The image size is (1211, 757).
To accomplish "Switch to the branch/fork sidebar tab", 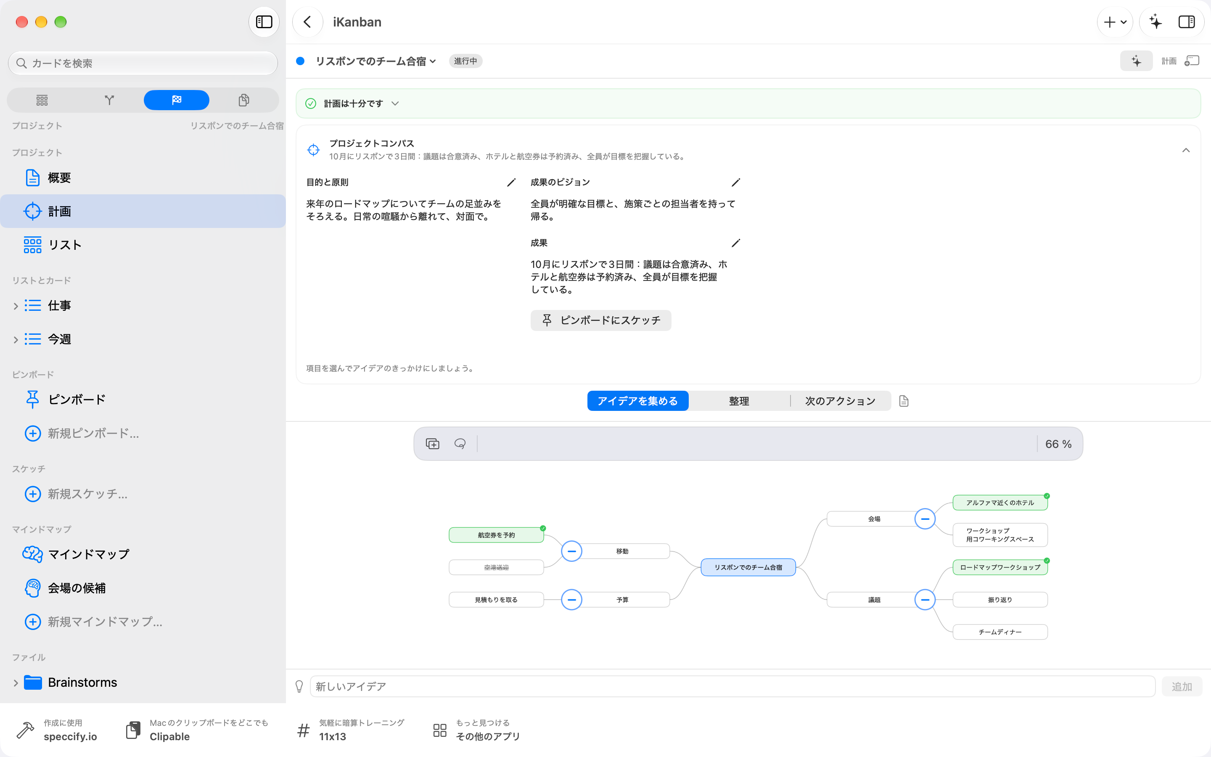I will pyautogui.click(x=109, y=100).
